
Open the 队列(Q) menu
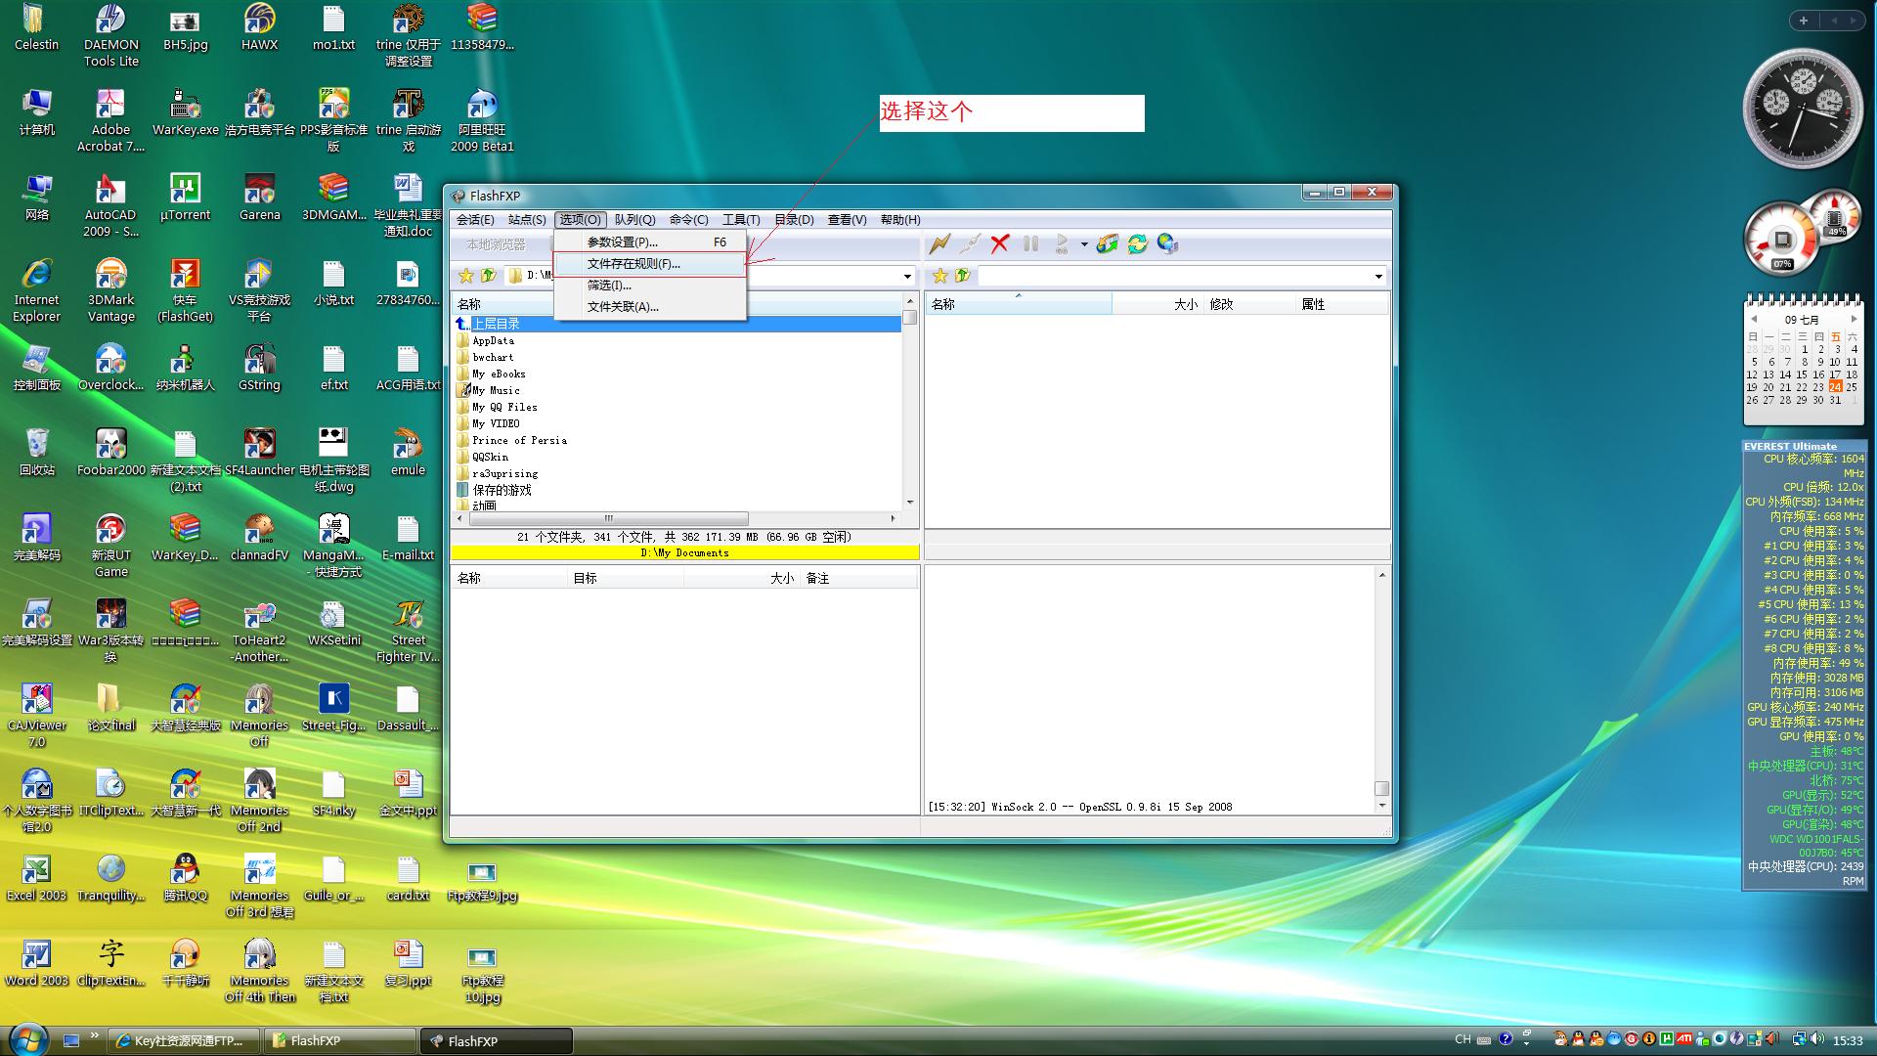tap(634, 220)
